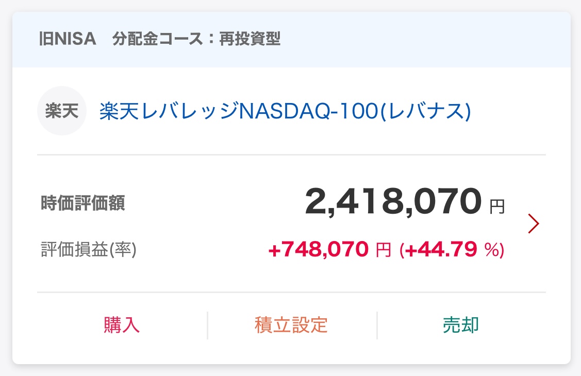Open 積立設定 settings
This screenshot has width=581, height=376.
click(291, 325)
